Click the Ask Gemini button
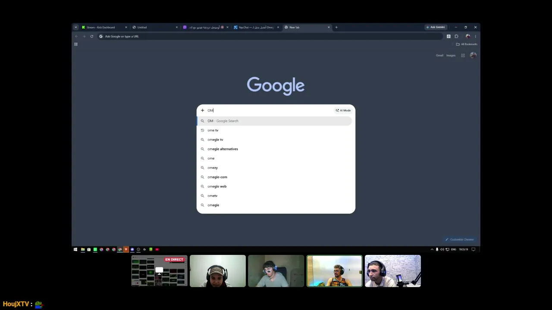The image size is (552, 310). coord(435,27)
